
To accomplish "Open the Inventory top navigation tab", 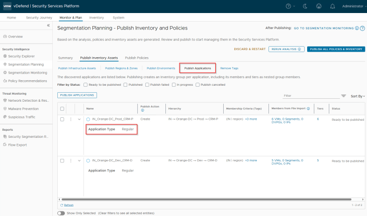I will coord(97,18).
